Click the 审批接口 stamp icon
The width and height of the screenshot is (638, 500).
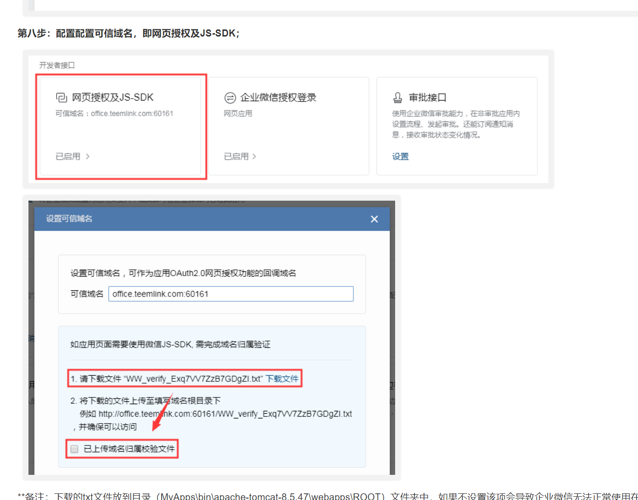click(398, 98)
